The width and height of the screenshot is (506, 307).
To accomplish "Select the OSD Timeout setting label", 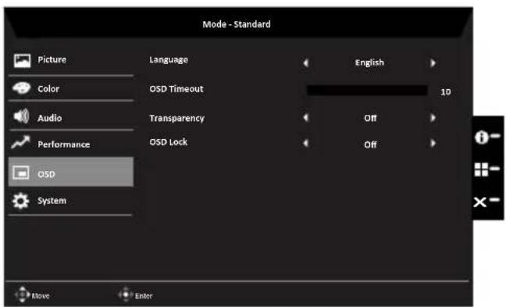I will 176,89.
